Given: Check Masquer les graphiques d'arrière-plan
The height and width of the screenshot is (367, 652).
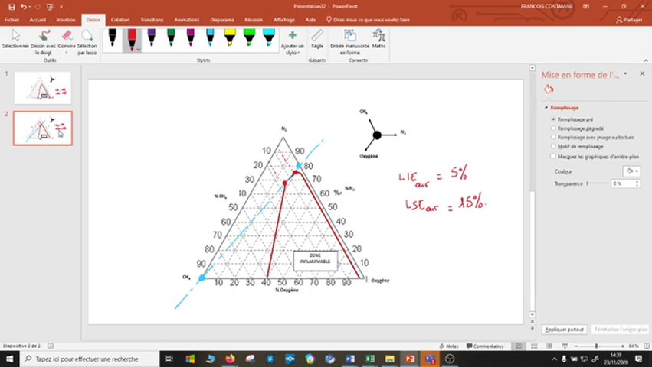Looking at the screenshot, I should tap(554, 155).
